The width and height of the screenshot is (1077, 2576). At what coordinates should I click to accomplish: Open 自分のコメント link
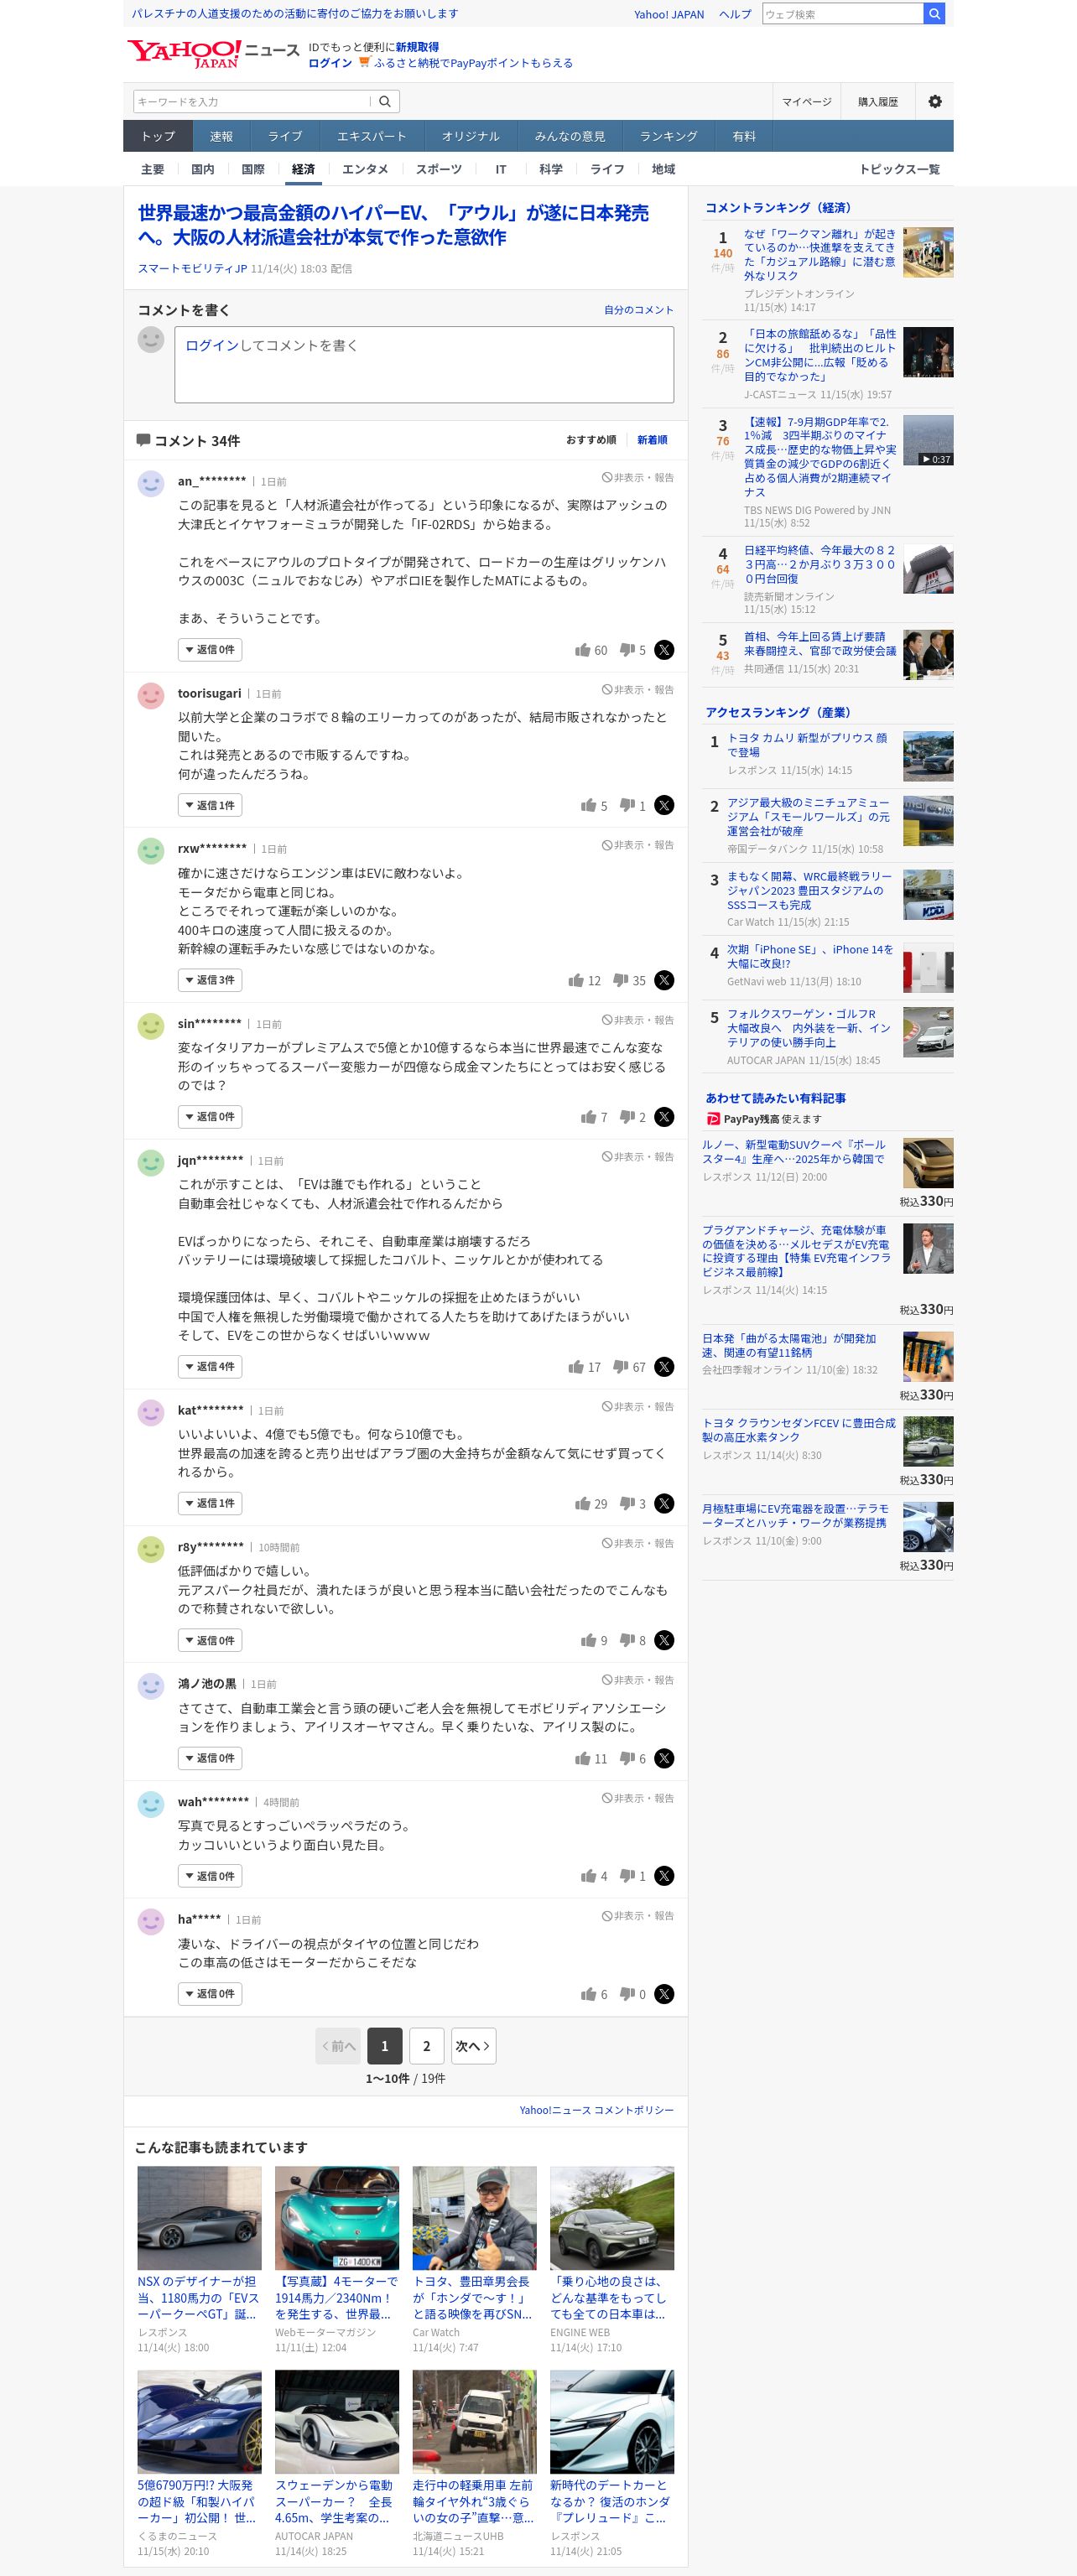tap(638, 310)
